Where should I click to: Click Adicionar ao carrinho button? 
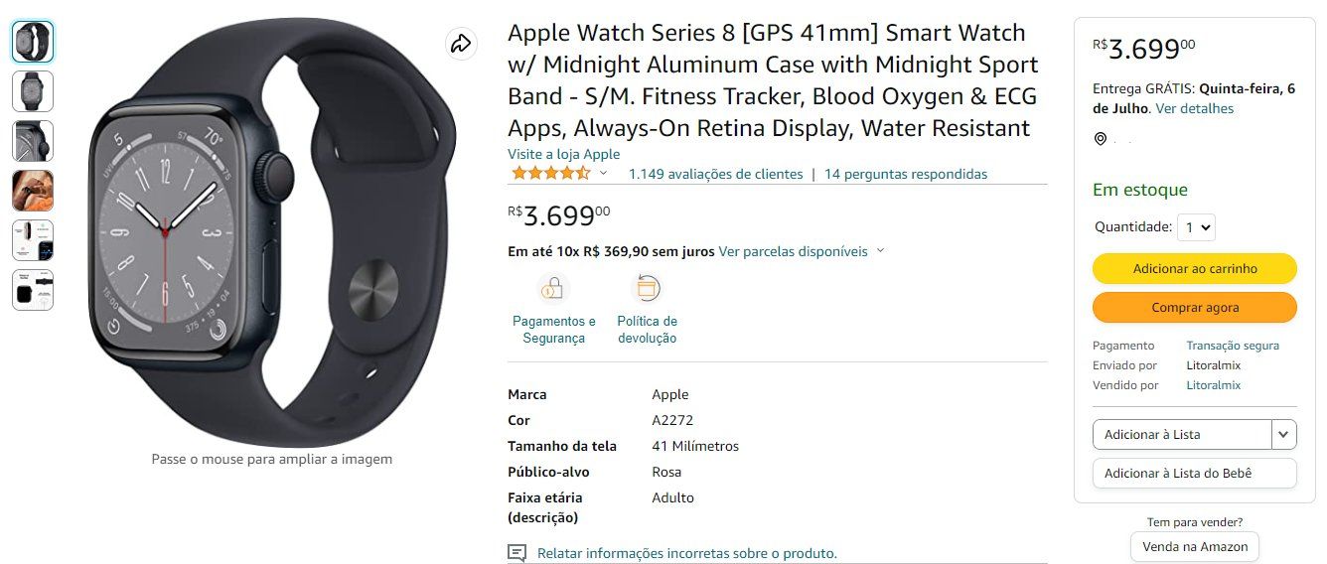tap(1195, 269)
